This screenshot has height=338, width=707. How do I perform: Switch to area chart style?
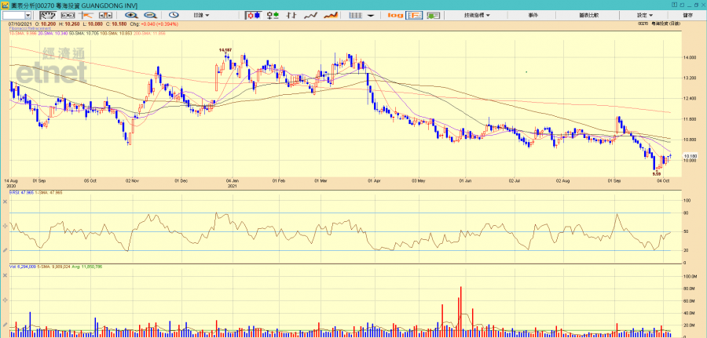[x=331, y=15]
